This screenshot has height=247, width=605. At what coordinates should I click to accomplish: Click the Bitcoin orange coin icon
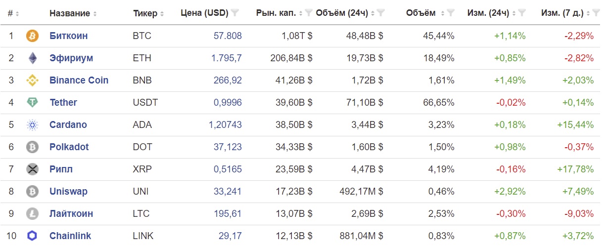pos(32,36)
